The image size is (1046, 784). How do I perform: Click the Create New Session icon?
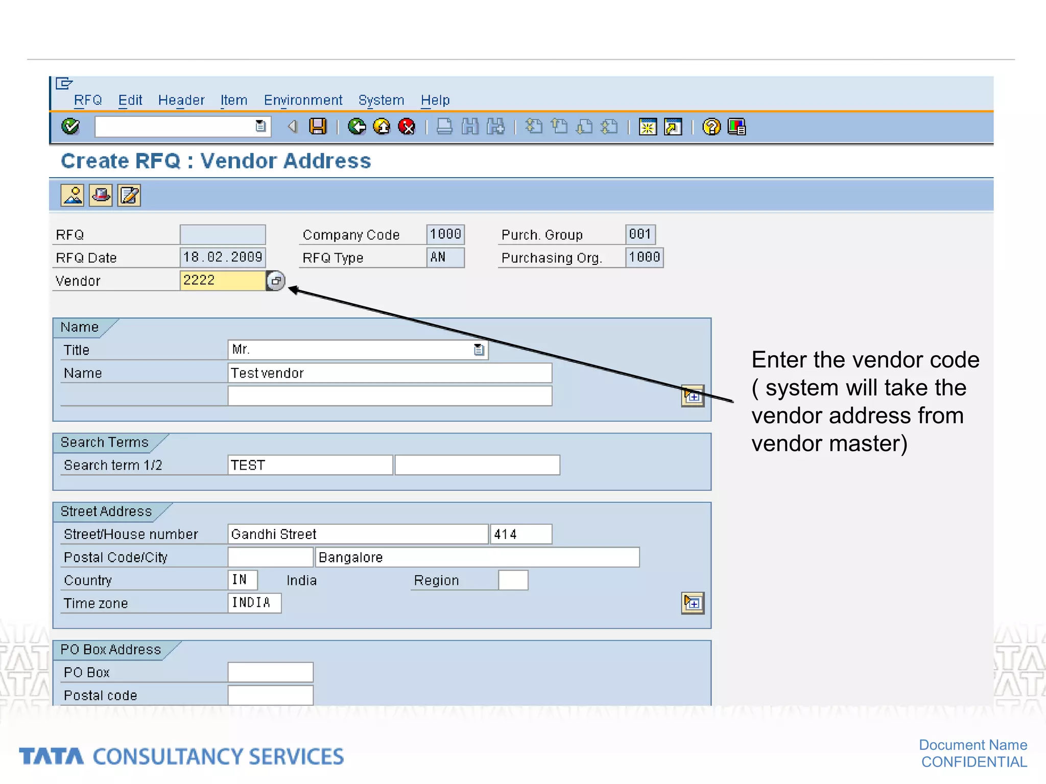(648, 126)
